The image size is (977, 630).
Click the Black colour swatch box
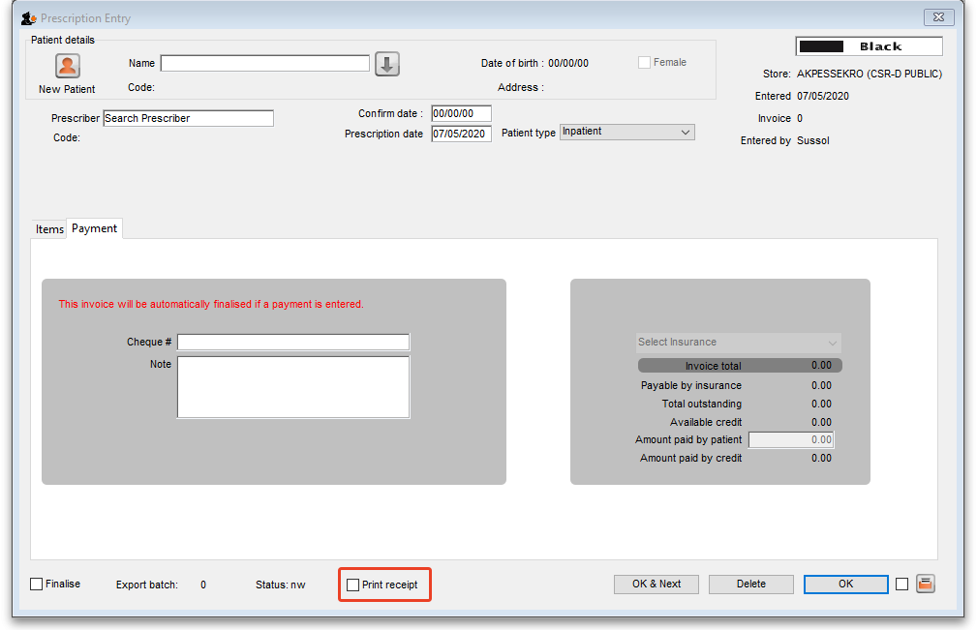869,46
